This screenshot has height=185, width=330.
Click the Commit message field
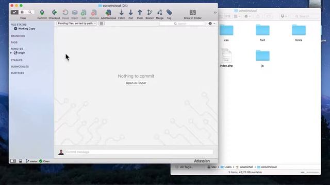tap(139, 152)
